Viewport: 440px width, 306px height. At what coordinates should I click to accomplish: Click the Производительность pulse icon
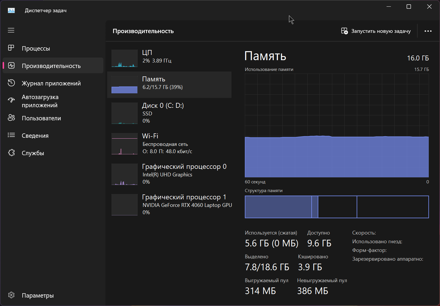[11, 65]
